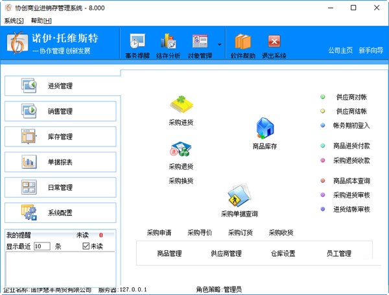Image resolution: width=389 pixels, height=295 pixels.
Task: Open 采购申请 workflow step
Action: [x=159, y=233]
